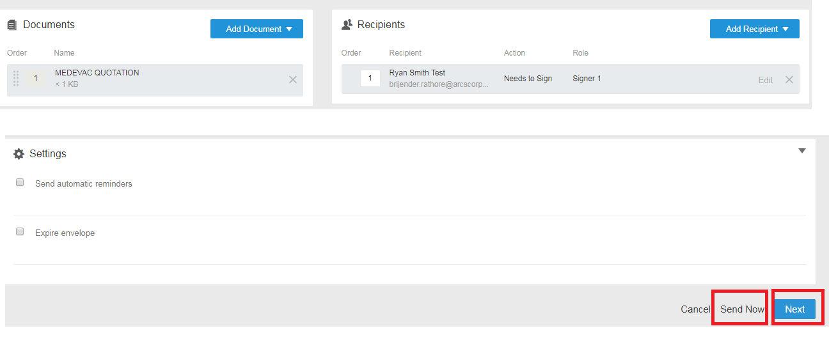The image size is (829, 349).
Task: Click the Needs to Sign action
Action: 528,79
